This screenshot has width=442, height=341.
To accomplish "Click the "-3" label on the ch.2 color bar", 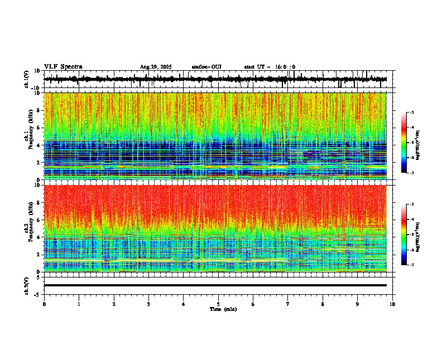I will pyautogui.click(x=411, y=204).
